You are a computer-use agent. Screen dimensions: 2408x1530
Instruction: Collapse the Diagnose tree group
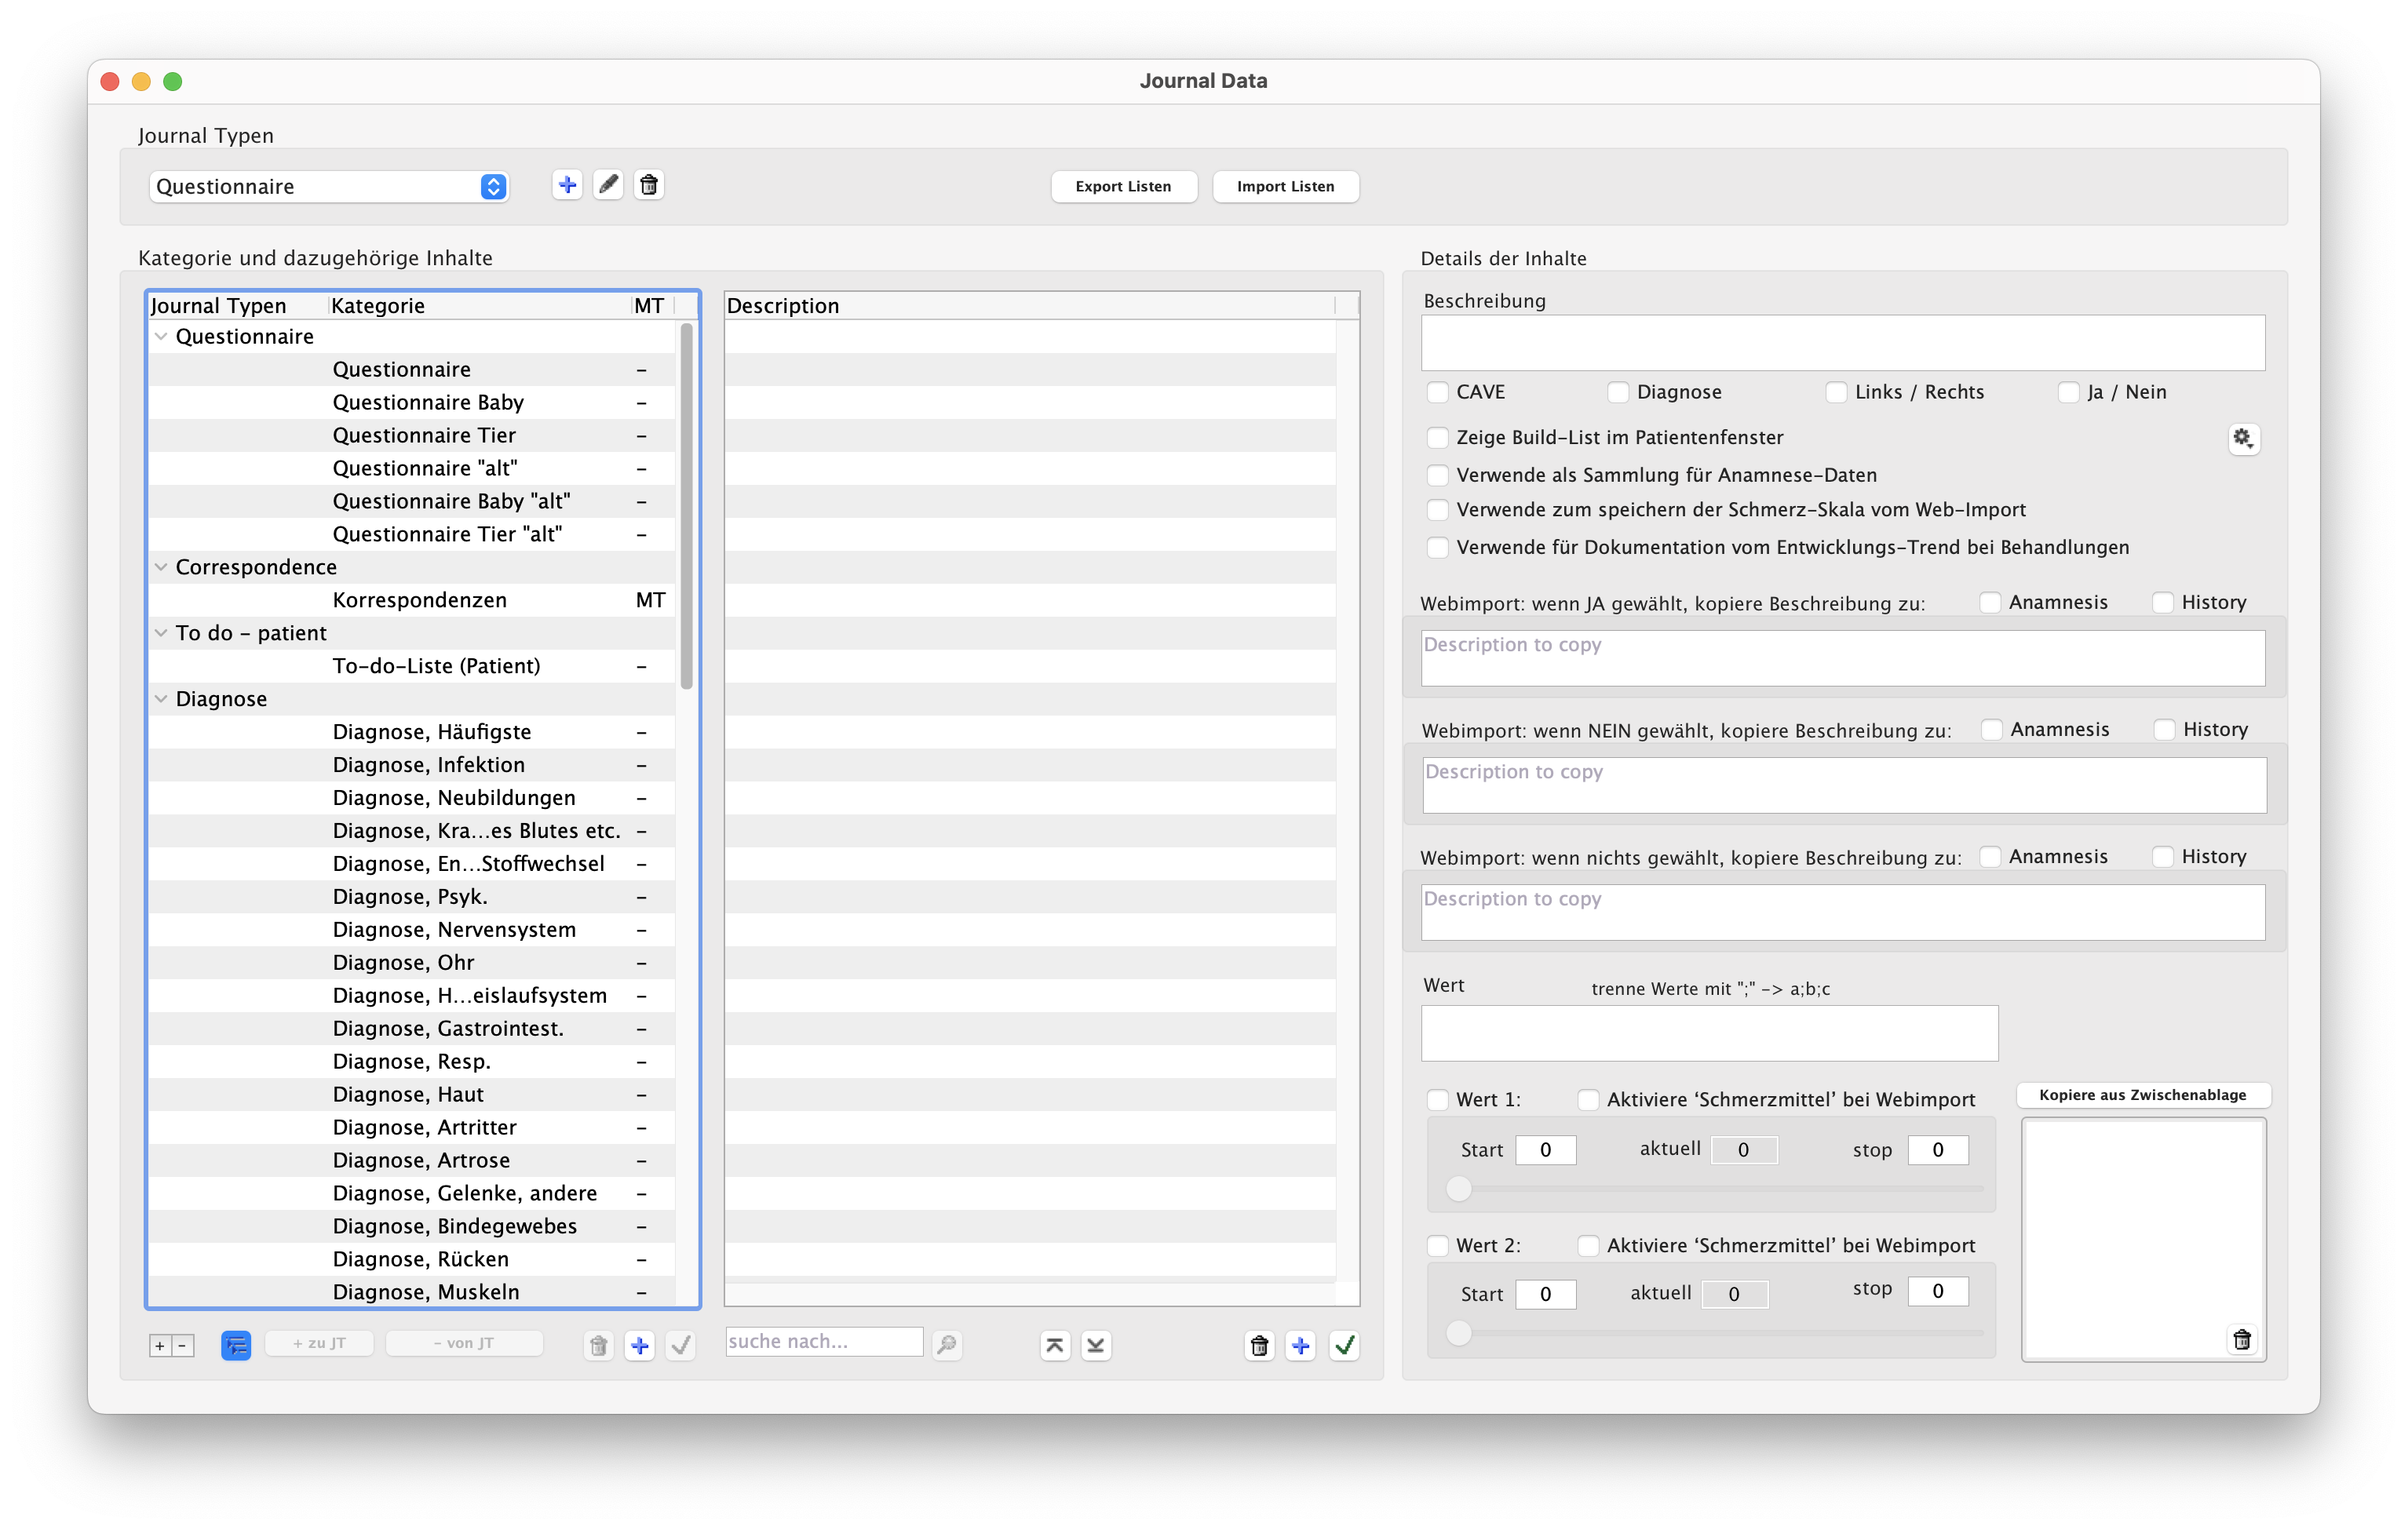point(161,698)
